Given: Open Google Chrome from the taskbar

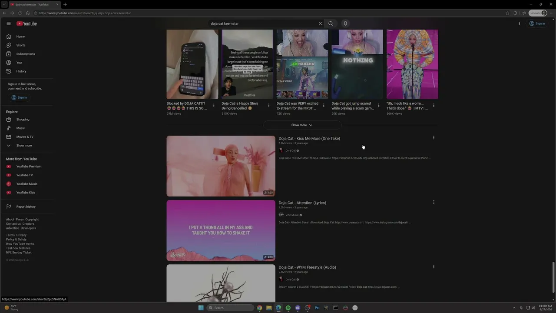Looking at the screenshot, I should [x=259, y=308].
